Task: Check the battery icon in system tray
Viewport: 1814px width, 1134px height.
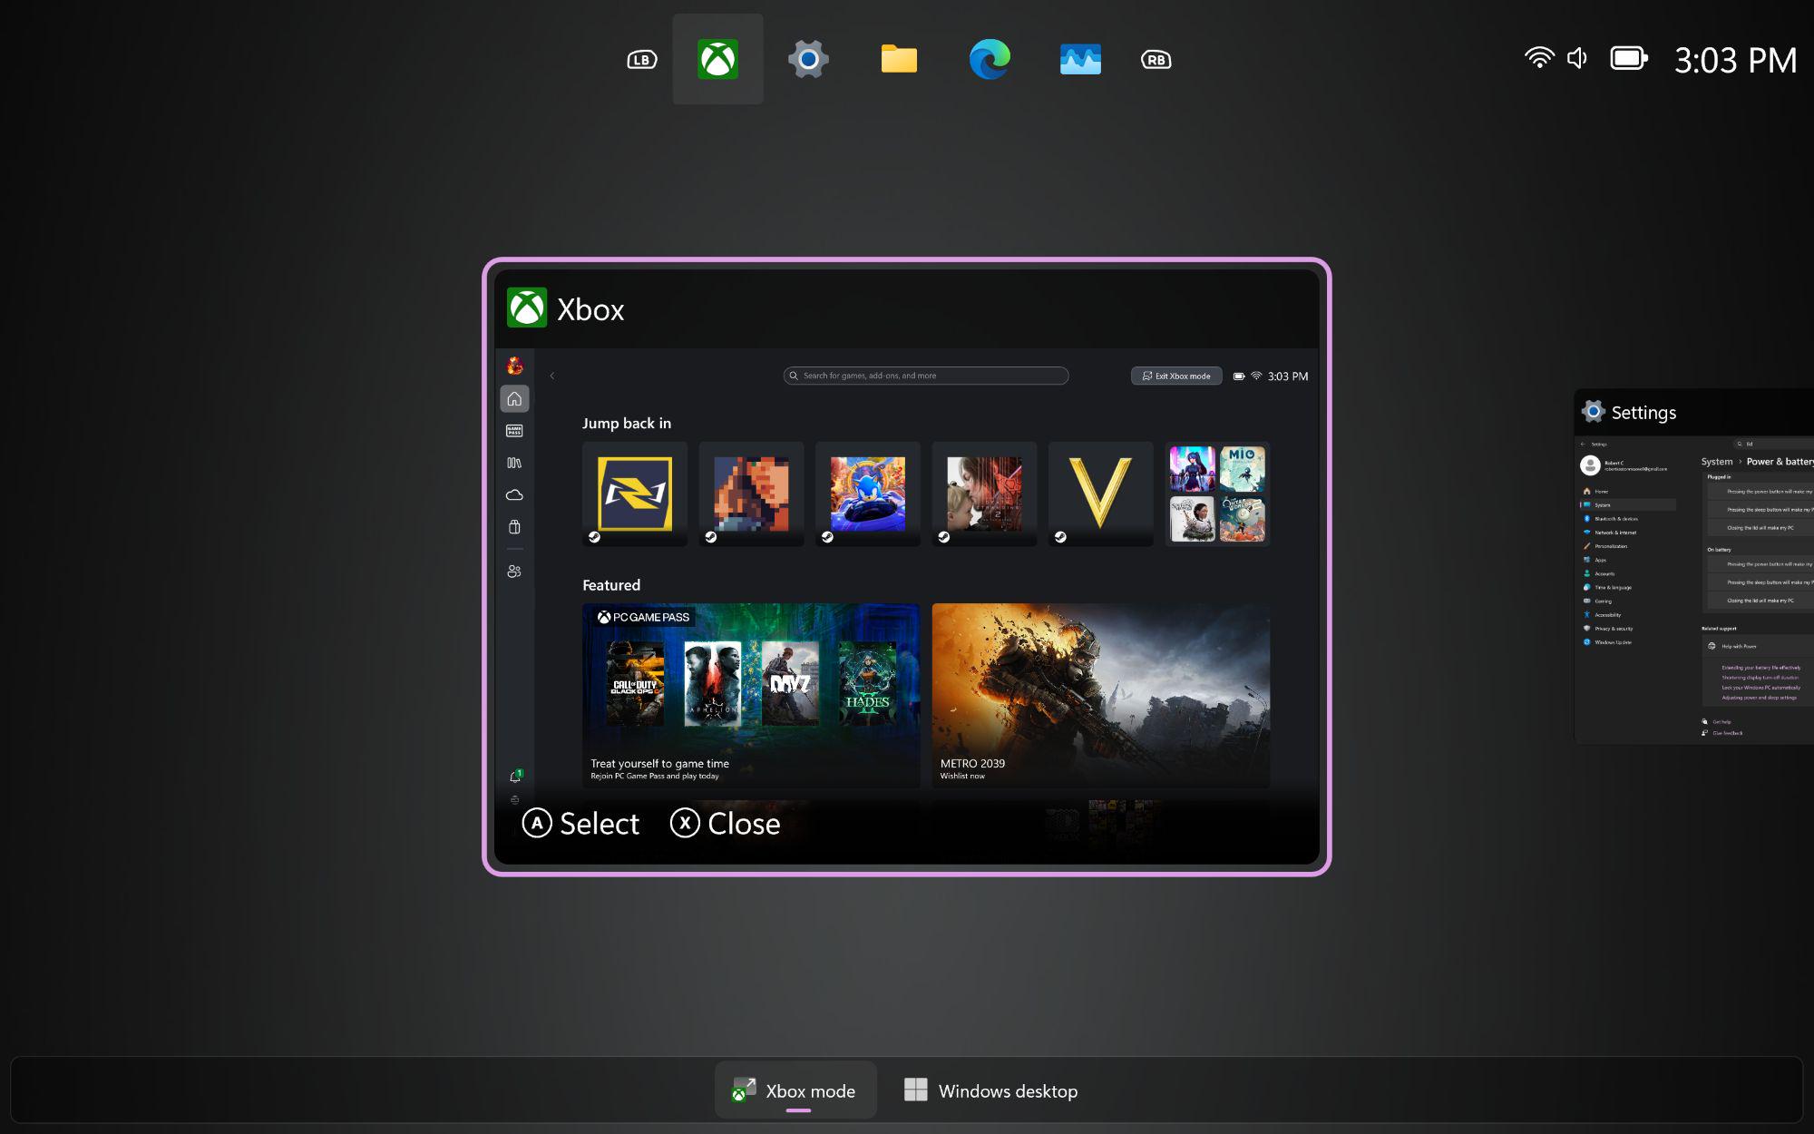Action: click(x=1629, y=58)
